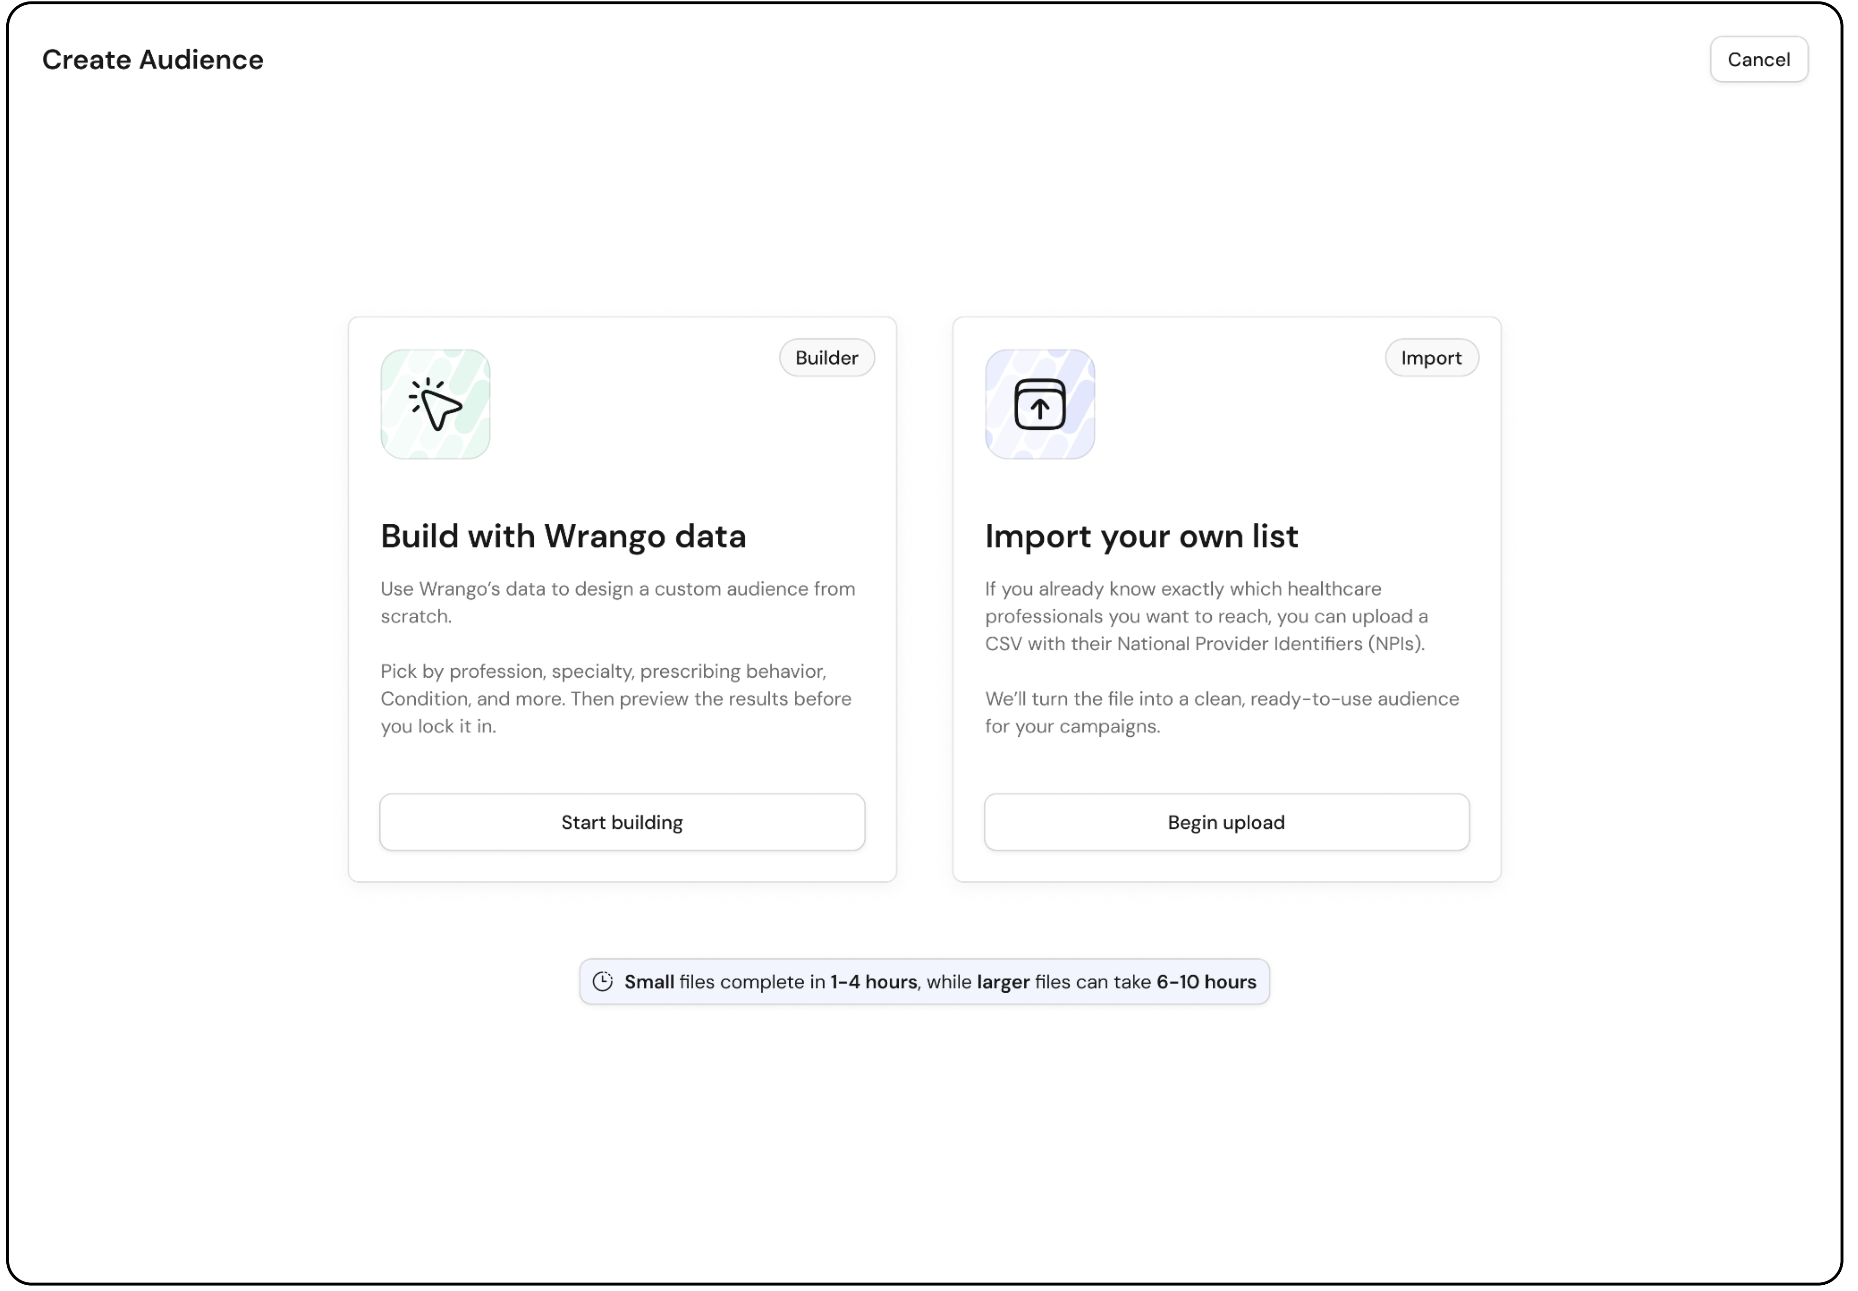Viewport: 1858px width, 1291px height.
Task: Click the 'Pick by profession, specialty' paragraph
Action: (615, 698)
